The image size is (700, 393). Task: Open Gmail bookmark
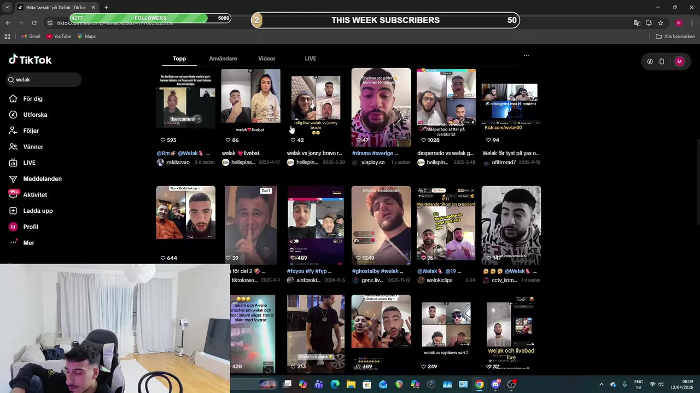[31, 37]
